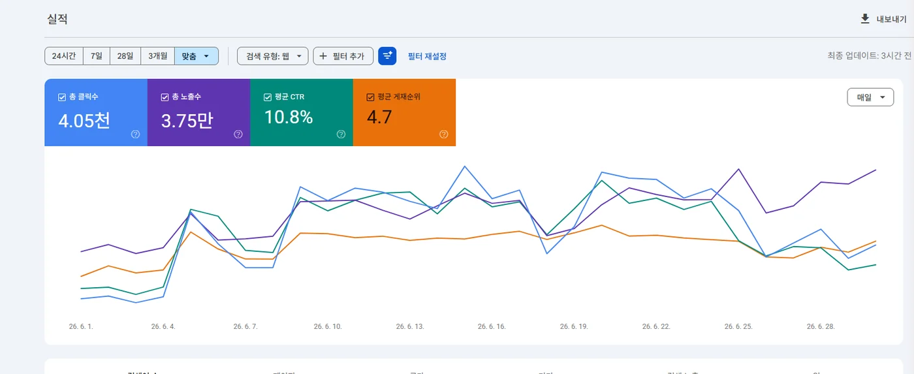Expand the 검색 유형: 웹 dropdown
Screen dimensions: 914x374
[x=273, y=56]
